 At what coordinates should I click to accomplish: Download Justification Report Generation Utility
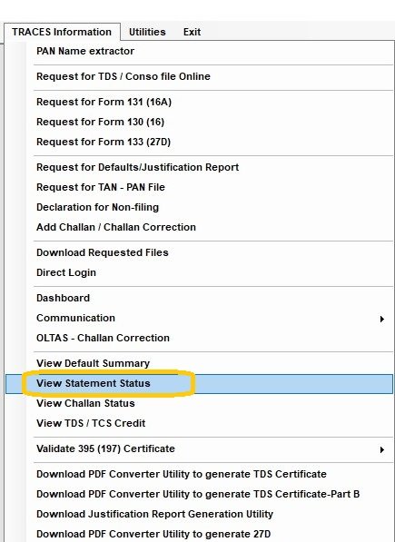[x=200, y=515]
